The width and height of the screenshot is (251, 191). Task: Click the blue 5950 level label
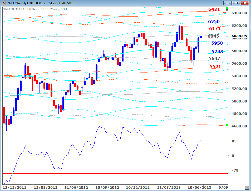point(217,43)
